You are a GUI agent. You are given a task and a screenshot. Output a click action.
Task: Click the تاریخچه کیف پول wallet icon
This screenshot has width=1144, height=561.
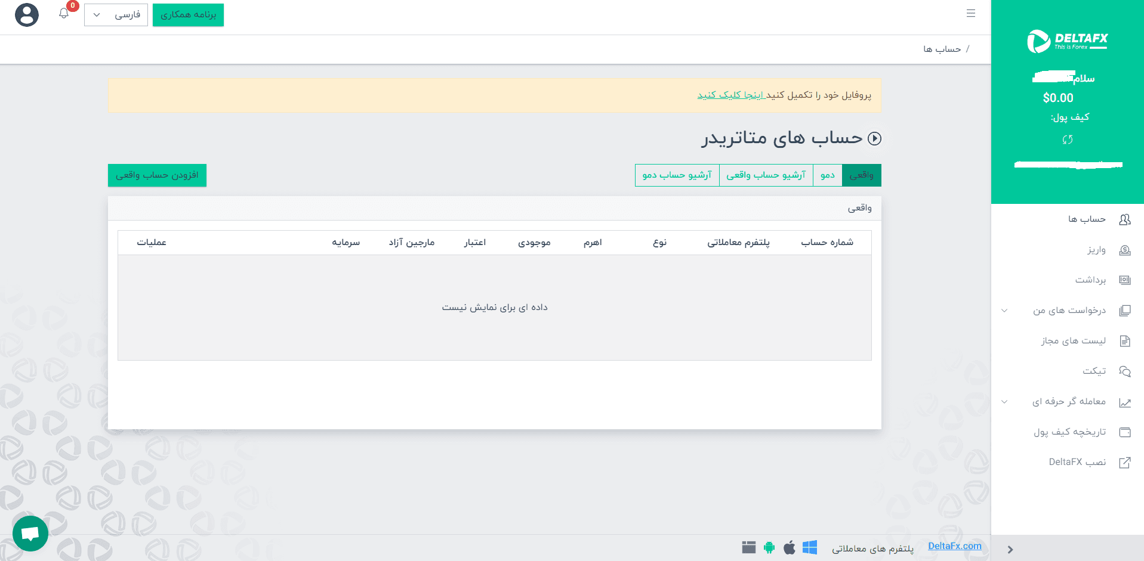tap(1125, 432)
